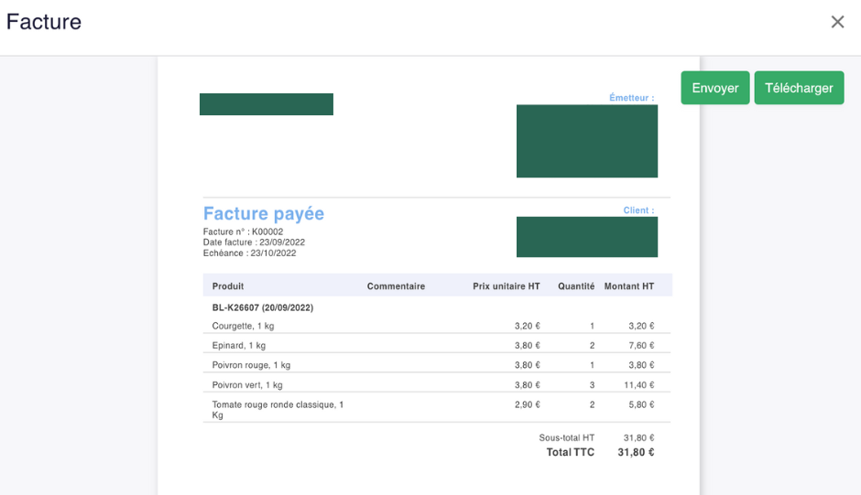
Task: Click the Poivron vert, 1 kg item
Action: 247,385
